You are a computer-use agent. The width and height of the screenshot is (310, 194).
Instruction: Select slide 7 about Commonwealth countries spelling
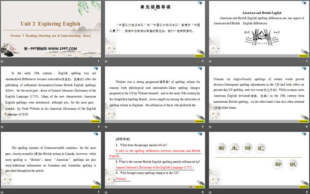click(x=51, y=160)
